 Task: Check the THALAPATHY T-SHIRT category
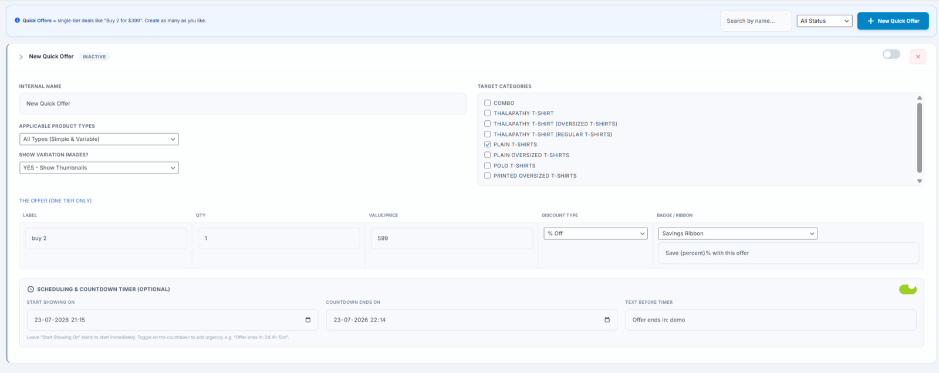(487, 113)
